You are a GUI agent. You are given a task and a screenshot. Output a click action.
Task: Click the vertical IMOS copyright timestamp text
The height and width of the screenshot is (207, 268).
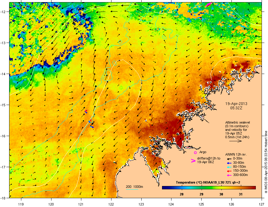click(266, 162)
